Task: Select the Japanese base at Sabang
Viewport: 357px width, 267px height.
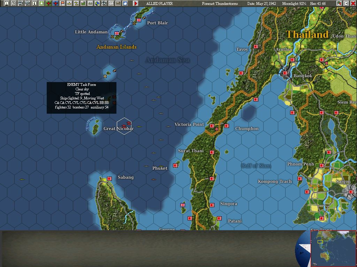Action: (109, 179)
